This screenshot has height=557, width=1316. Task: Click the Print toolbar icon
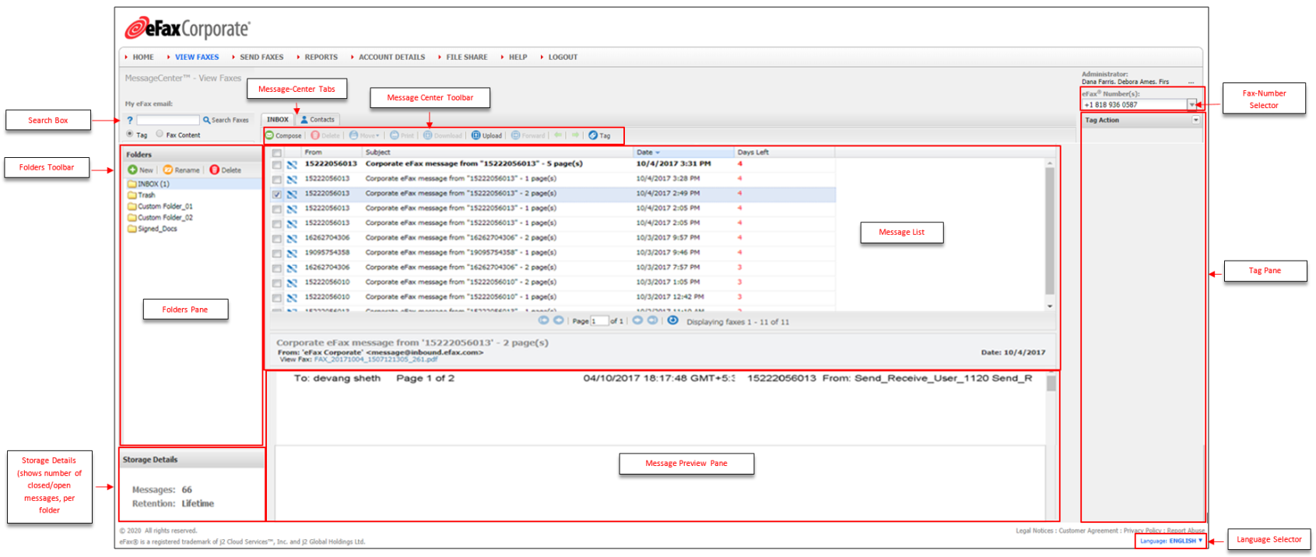395,135
